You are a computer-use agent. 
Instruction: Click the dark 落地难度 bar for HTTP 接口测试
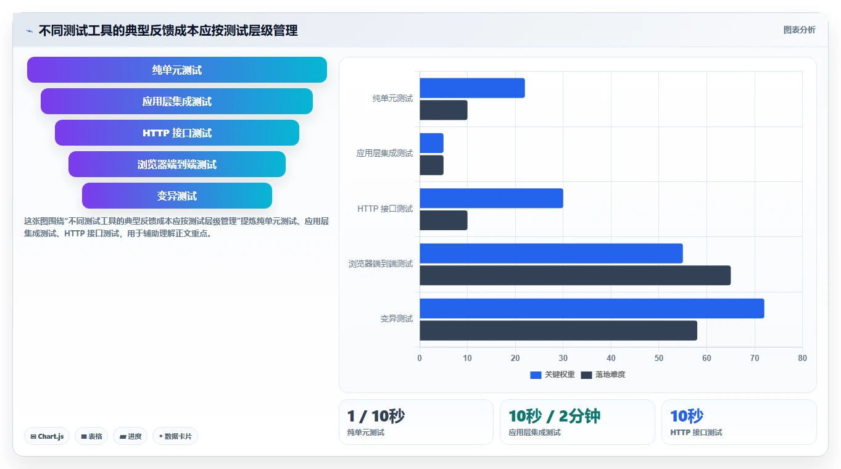pos(444,220)
